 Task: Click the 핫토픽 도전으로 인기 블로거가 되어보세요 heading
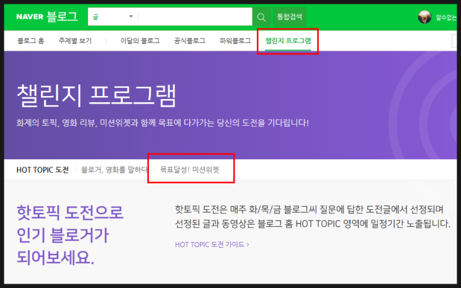(70, 235)
